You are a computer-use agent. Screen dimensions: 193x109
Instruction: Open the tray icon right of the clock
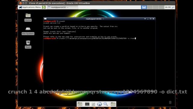[x=173, y=7]
